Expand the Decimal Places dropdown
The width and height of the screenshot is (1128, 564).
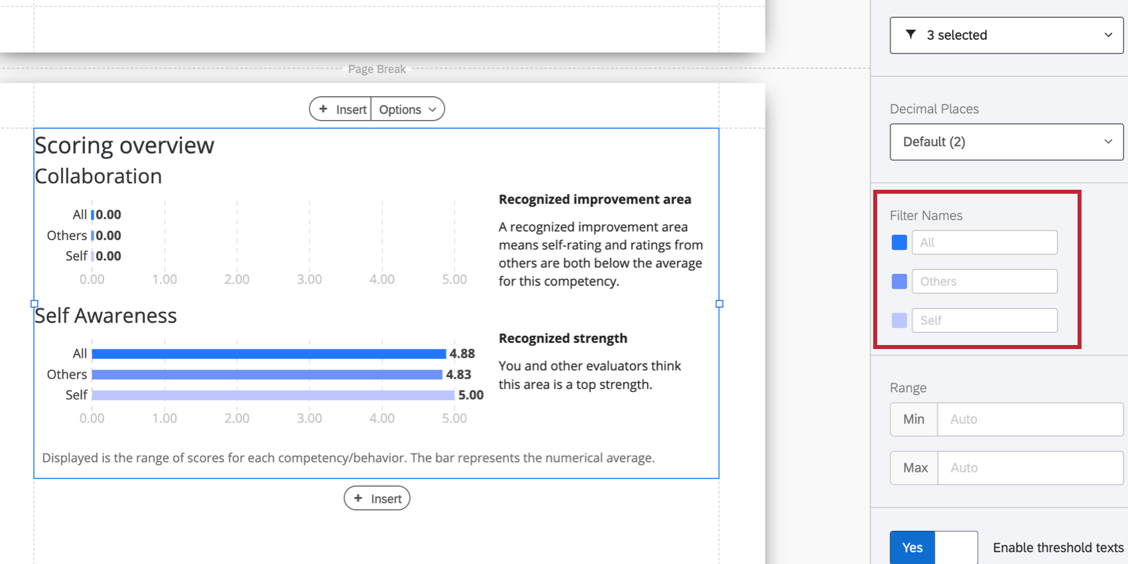1006,142
